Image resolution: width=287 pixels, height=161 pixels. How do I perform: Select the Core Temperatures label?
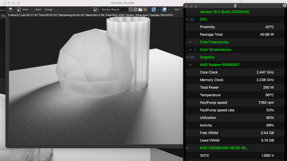[216, 49]
